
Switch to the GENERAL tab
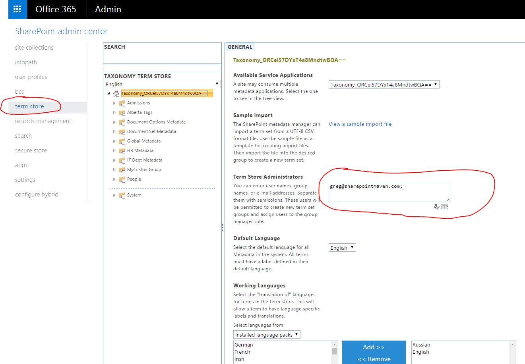pyautogui.click(x=240, y=46)
